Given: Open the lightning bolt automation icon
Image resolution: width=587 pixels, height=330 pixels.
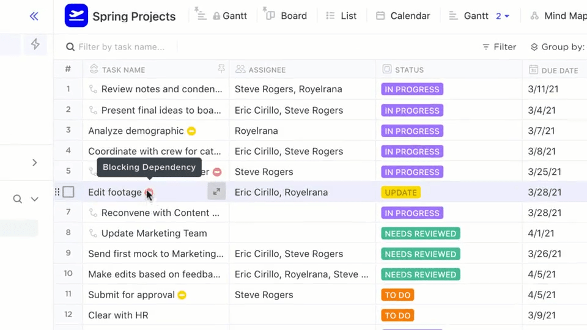Looking at the screenshot, I should tap(35, 44).
